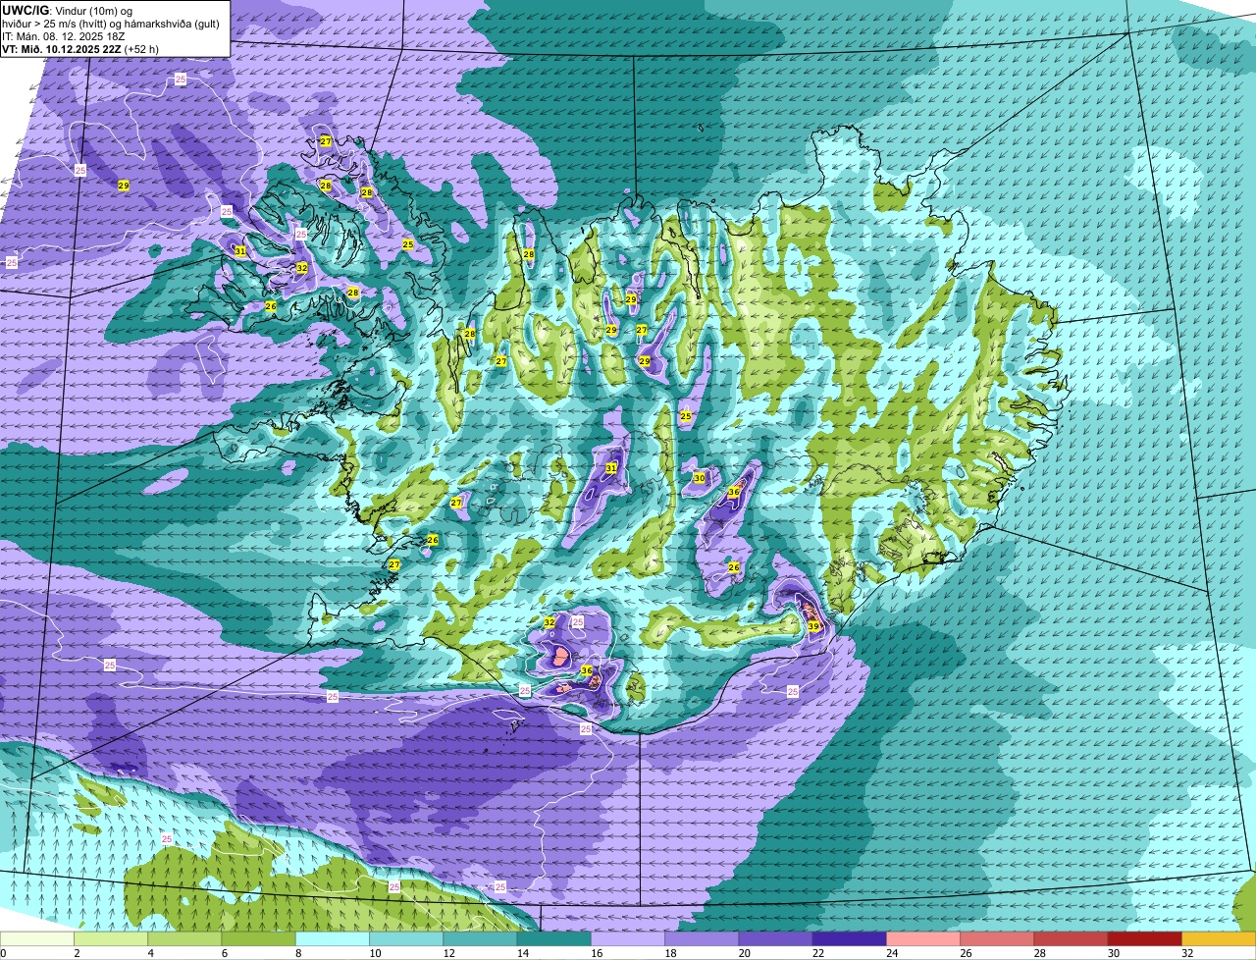Select the lavender 16–18 m/s legend swatch
Image resolution: width=1256 pixels, height=960 pixels.
click(628, 939)
